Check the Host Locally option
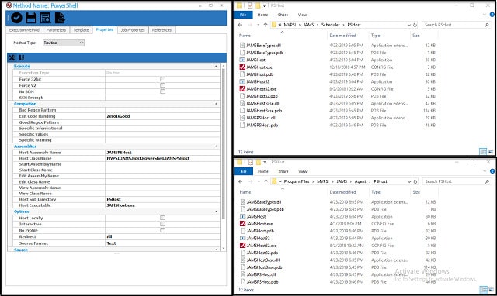497x296 pixels. [162, 218]
